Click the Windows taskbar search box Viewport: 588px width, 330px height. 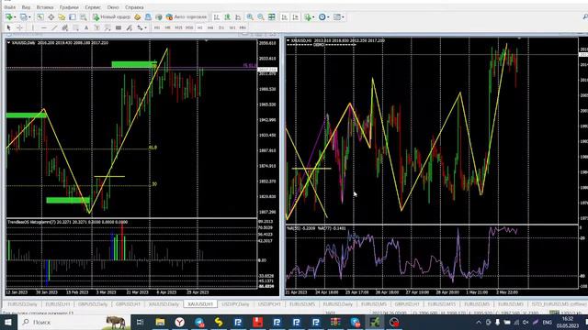coord(75,322)
